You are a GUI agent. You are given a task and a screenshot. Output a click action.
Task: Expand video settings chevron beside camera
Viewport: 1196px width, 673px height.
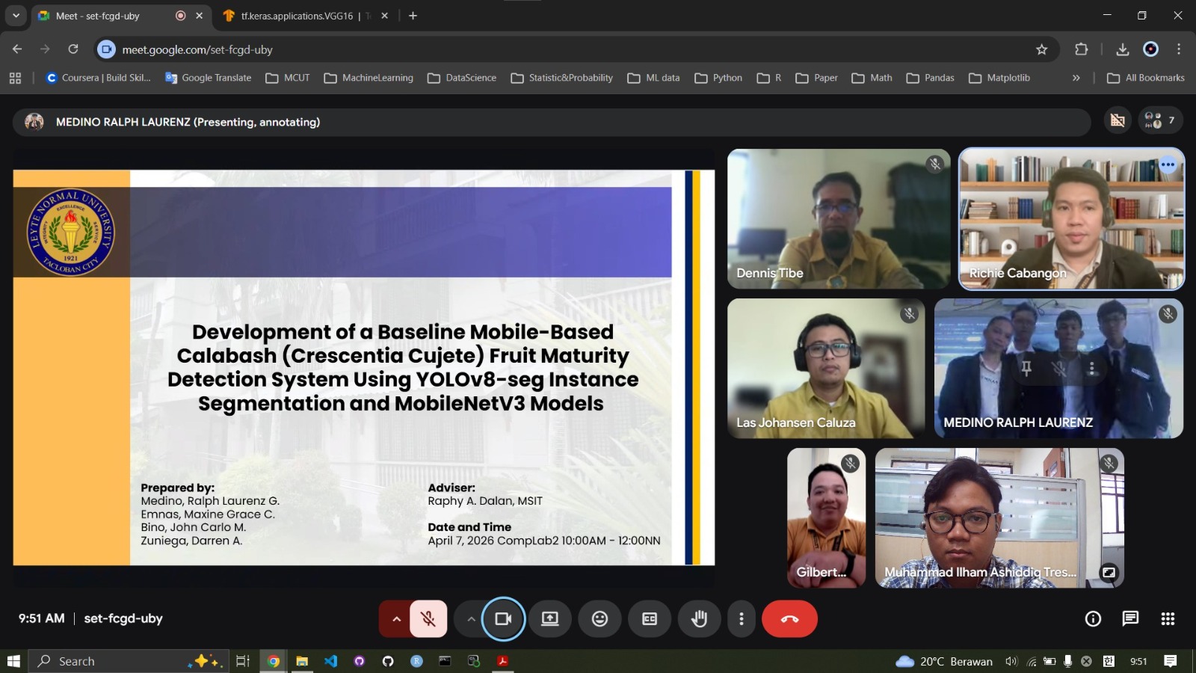471,619
